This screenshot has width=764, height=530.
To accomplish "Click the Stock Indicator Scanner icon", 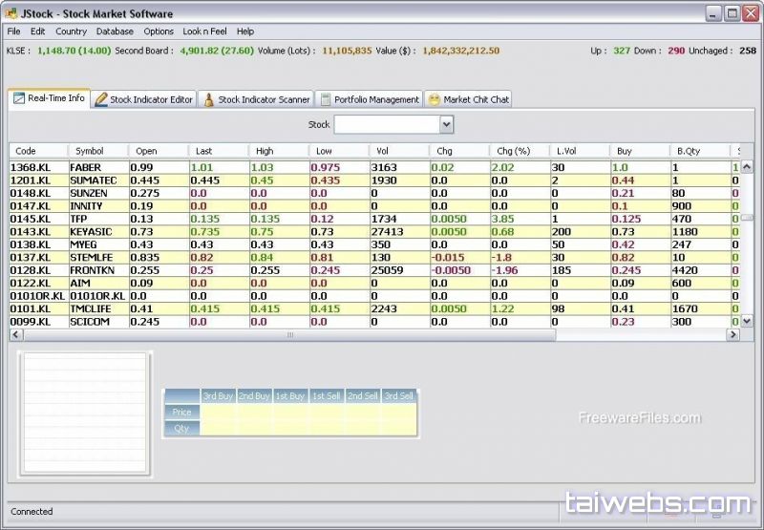I will [209, 99].
